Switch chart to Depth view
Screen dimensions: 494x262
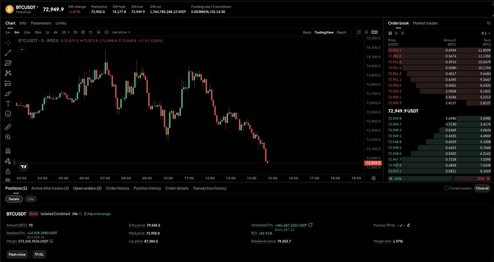tap(341, 32)
